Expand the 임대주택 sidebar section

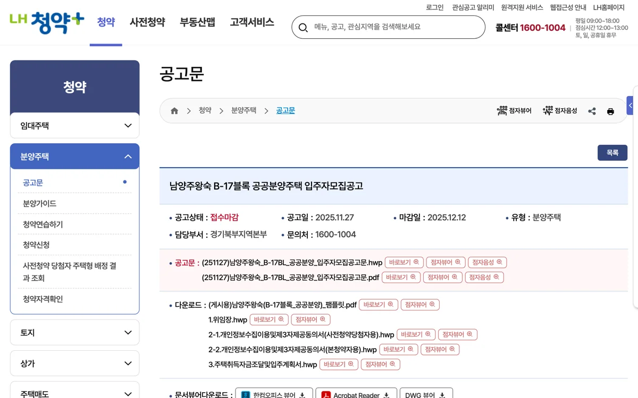tap(74, 126)
